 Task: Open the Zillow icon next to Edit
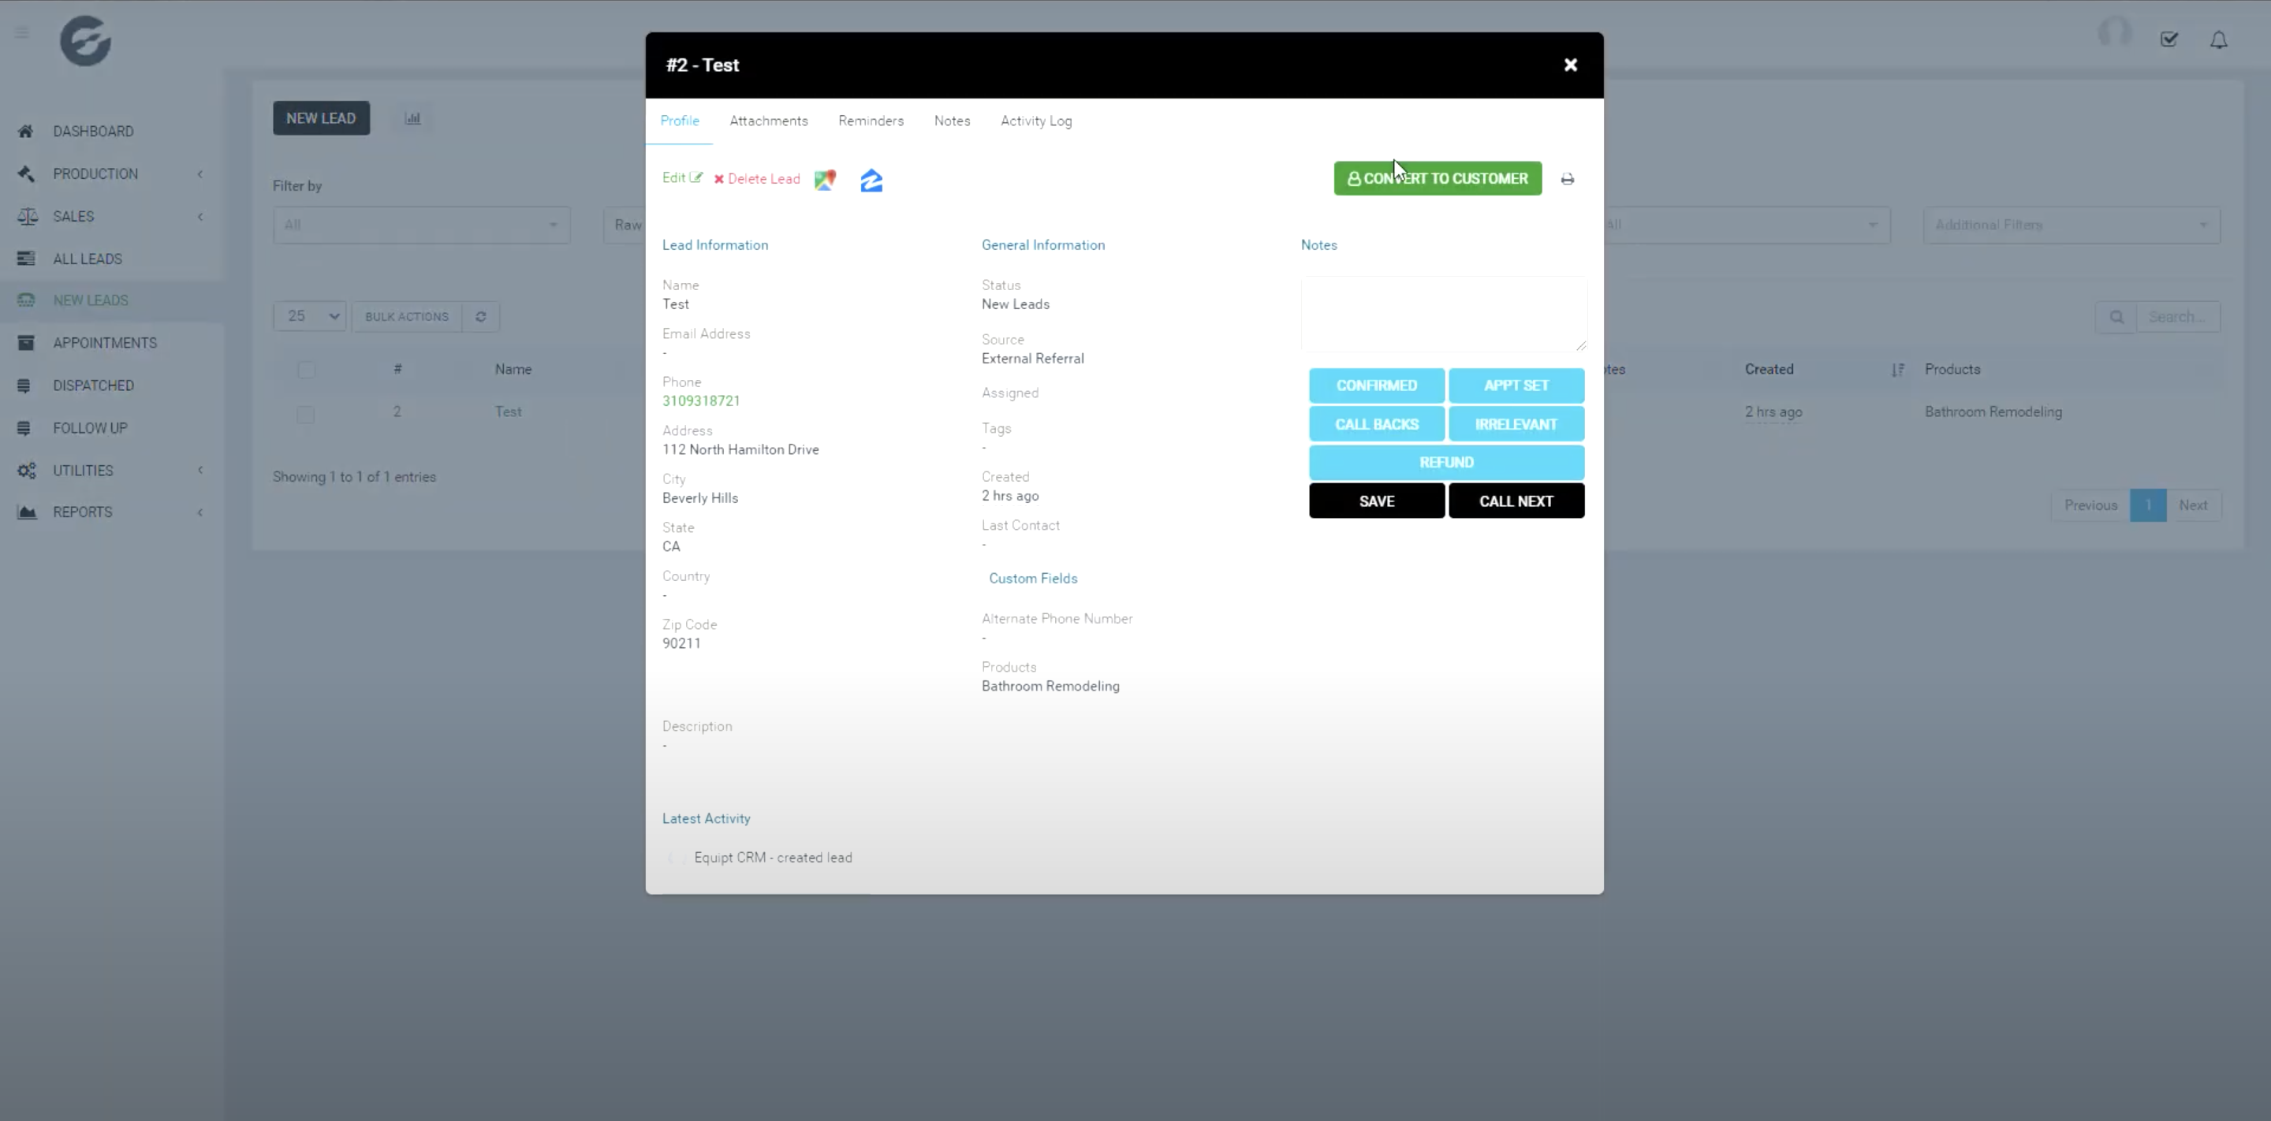coord(871,181)
